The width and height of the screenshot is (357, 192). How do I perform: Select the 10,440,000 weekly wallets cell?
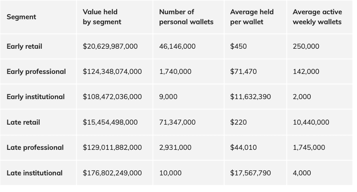[311, 122]
